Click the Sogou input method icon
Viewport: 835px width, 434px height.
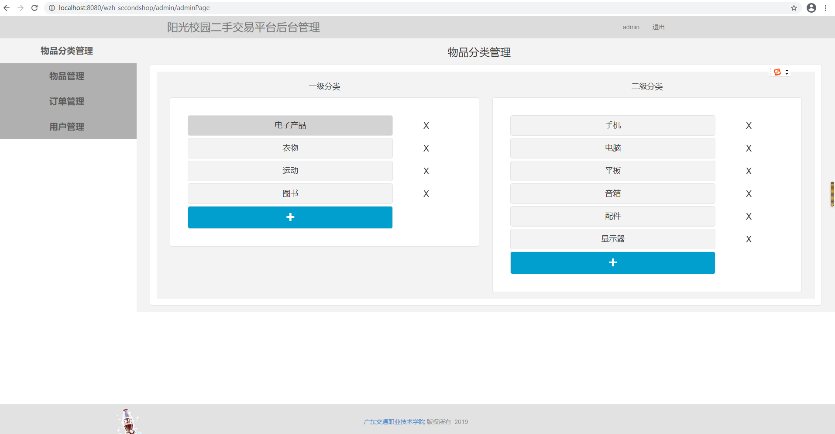tap(777, 72)
